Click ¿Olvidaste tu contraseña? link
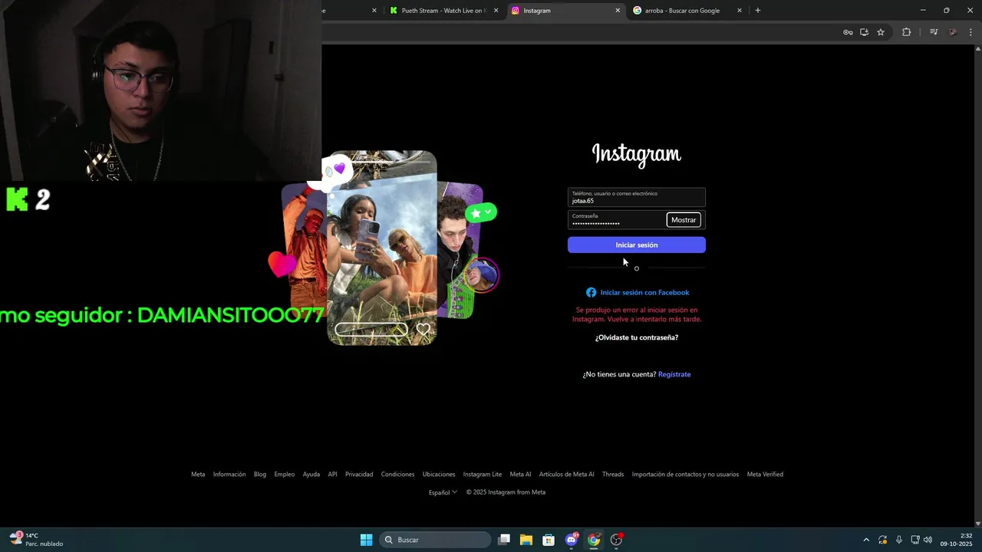The width and height of the screenshot is (982, 552). coord(637,337)
